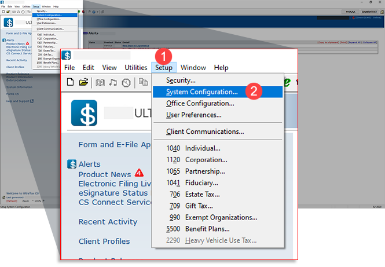Choose 1041 Fiduciary... in enlarged menu
The image size is (385, 267).
(x=218, y=183)
